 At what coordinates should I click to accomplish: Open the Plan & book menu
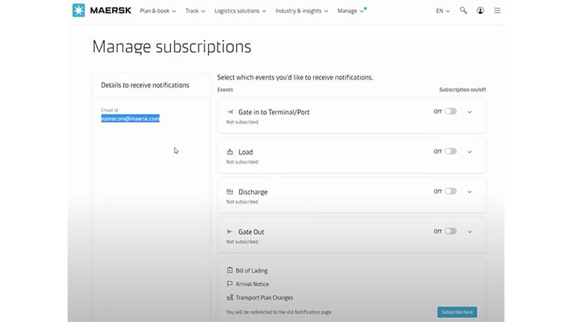157,11
